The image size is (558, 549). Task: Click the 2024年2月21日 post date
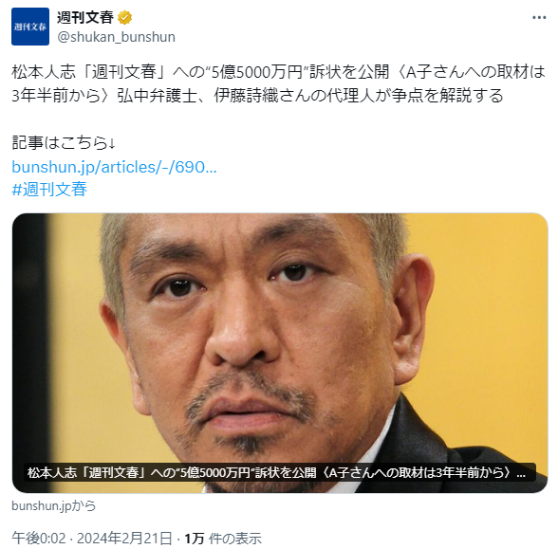[x=124, y=539]
